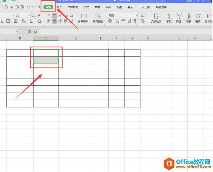Open the 审阅 tab

click(108, 7)
